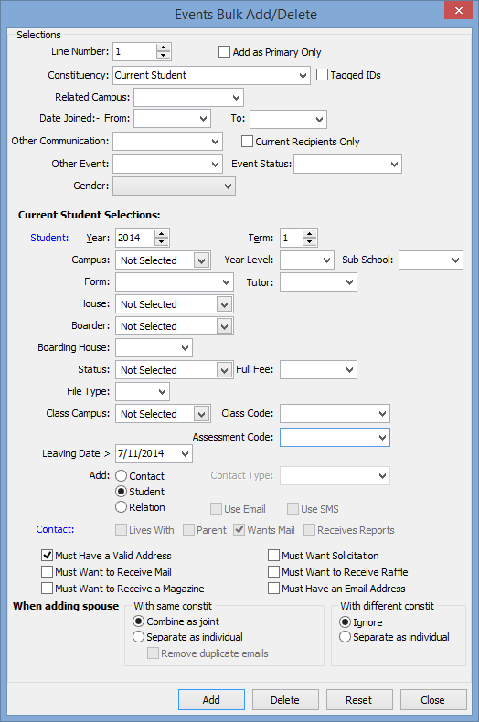
Task: Check Must Want to Receive Raffle
Action: pos(273,572)
